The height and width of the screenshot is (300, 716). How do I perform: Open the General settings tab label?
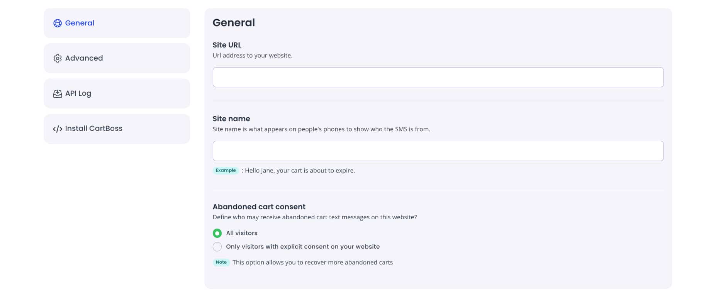(x=80, y=23)
